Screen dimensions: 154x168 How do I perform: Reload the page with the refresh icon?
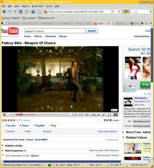coord(20,12)
